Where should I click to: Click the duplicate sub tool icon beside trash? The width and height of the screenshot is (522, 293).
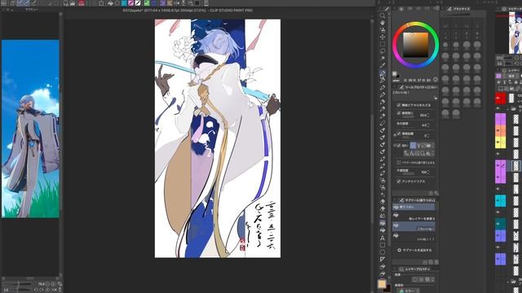431,262
